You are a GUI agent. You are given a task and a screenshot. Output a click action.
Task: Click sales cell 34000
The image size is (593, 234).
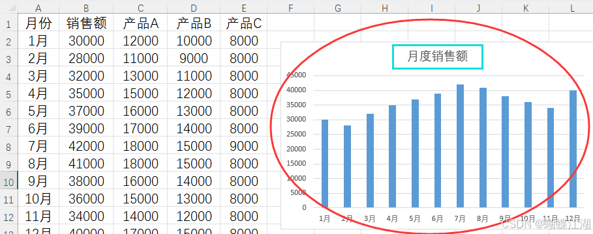point(86,216)
